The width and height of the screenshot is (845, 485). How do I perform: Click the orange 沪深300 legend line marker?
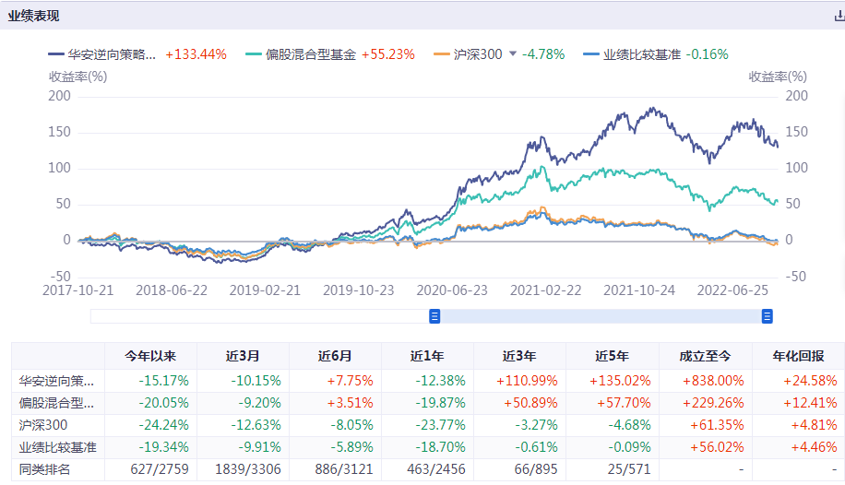(441, 54)
